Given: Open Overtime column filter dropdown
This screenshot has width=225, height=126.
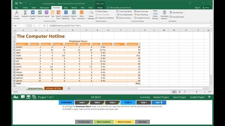Looking at the screenshot, I should (113, 44).
